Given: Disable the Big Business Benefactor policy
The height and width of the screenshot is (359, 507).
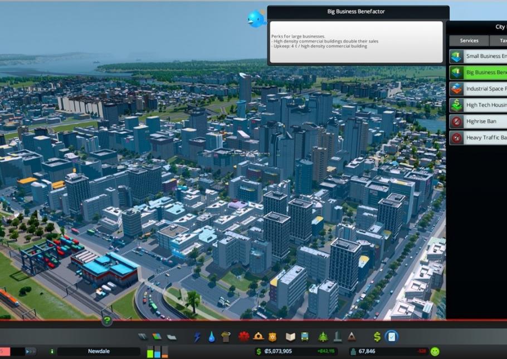Looking at the screenshot, I should point(478,72).
